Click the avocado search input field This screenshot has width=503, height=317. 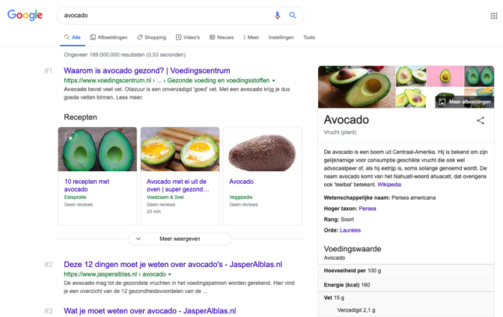pyautogui.click(x=165, y=15)
